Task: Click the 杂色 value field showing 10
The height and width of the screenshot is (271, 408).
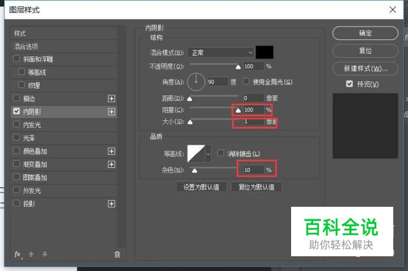Action: (254, 170)
